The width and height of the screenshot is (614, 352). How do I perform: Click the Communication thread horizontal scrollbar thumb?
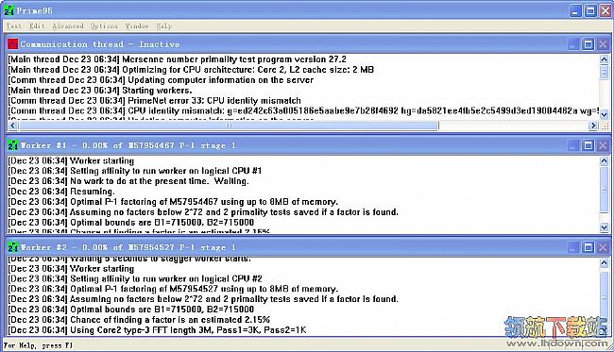pos(229,126)
